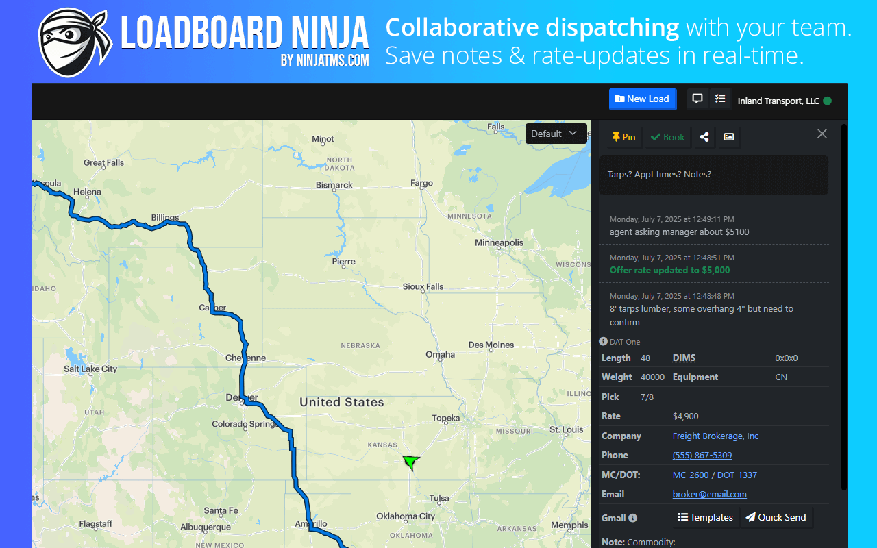Click the details panel scrollbar
This screenshot has height=548, width=877.
click(x=844, y=307)
